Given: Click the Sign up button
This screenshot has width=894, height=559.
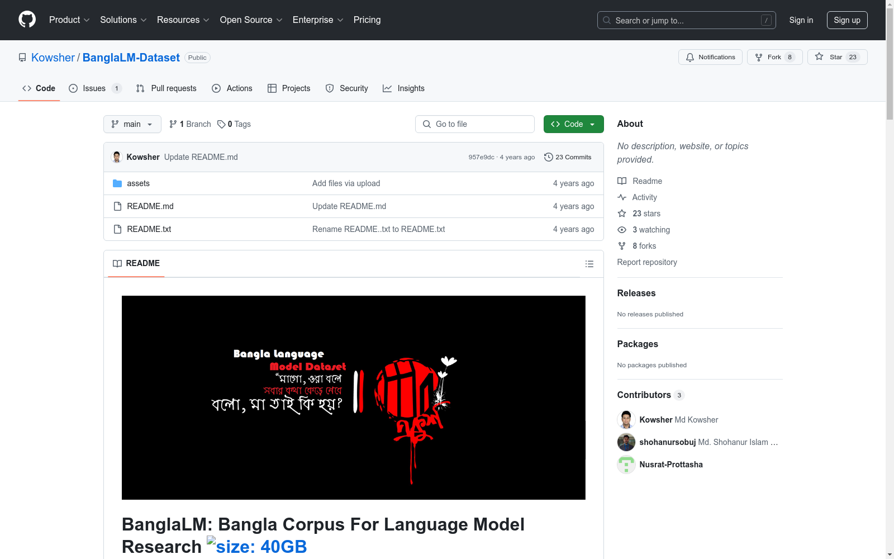Looking at the screenshot, I should (x=847, y=20).
